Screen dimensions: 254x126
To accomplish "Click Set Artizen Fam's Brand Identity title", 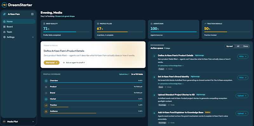I will click(173, 77).
